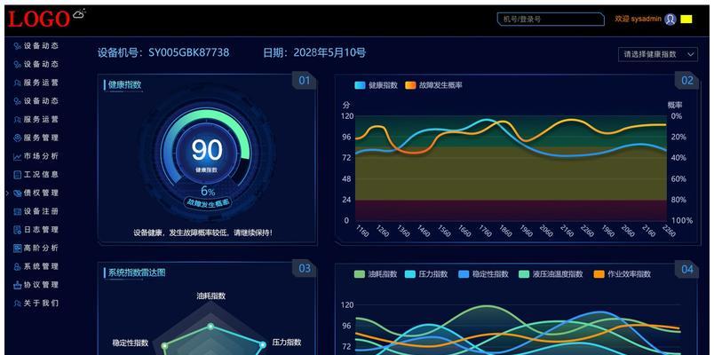The image size is (714, 355).
Task: Click the sysadmin user avatar icon
Action: pos(670,20)
